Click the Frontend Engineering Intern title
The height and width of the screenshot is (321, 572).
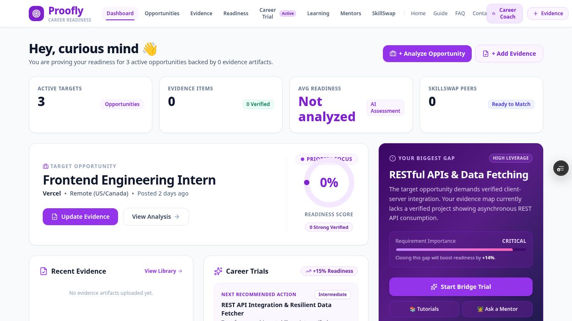point(129,180)
